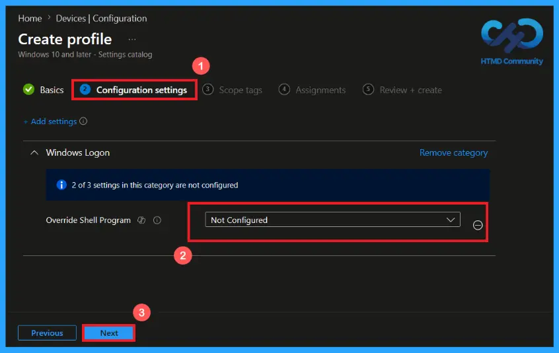Go to the Basics tab

pyautogui.click(x=44, y=90)
